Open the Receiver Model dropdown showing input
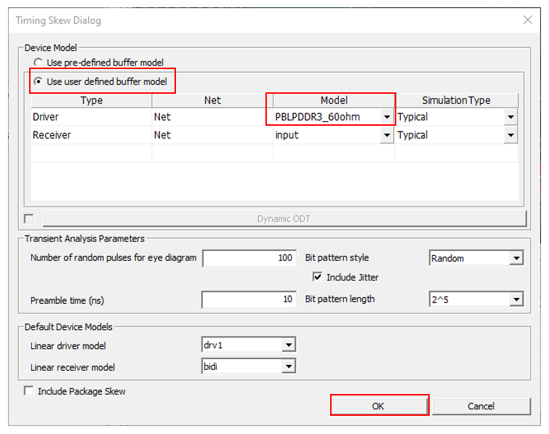Viewport: 549px width, 434px height. 386,135
